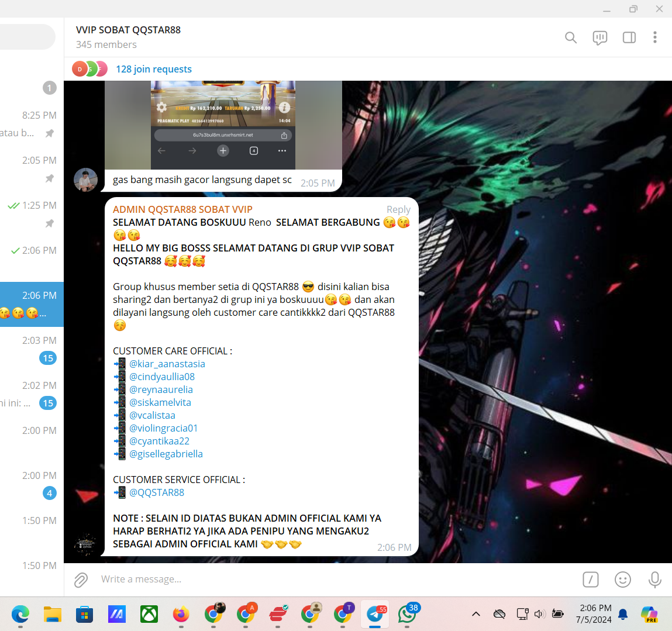Select the chat at 2:02 PM with 15 unread

click(x=32, y=394)
